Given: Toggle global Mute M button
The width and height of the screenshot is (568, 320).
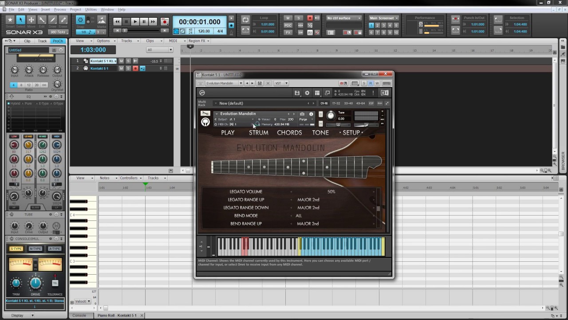Looking at the screenshot, I should (288, 18).
